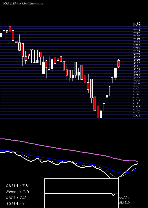Screen dimensions: 148x208
Task: Click the pink 50MA trend line
Action: (x=69, y=150)
